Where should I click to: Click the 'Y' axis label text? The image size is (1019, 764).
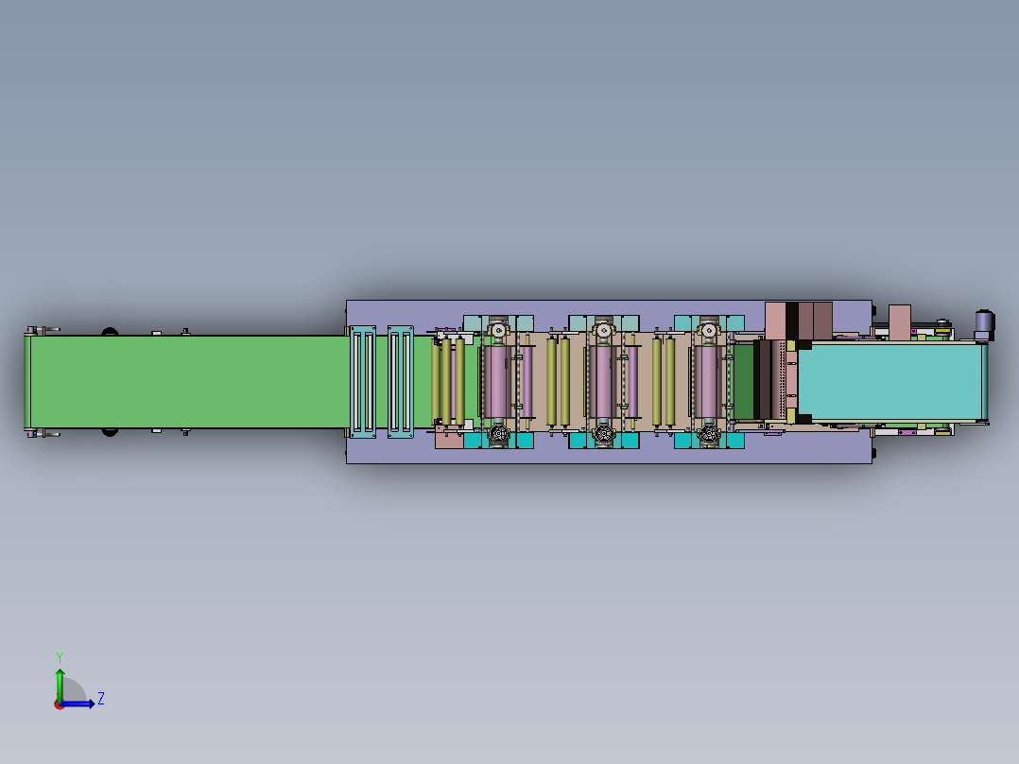60,657
